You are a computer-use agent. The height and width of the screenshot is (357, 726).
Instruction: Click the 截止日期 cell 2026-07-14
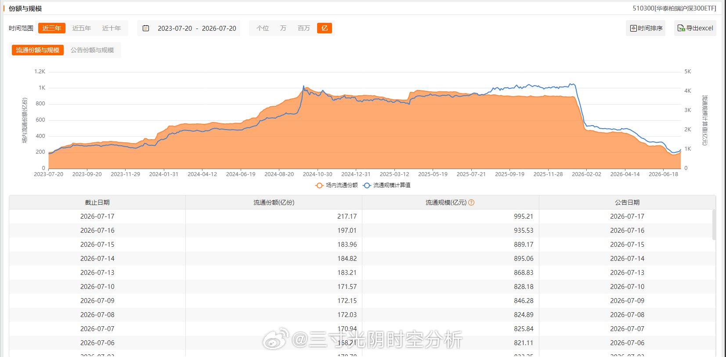(x=98, y=259)
